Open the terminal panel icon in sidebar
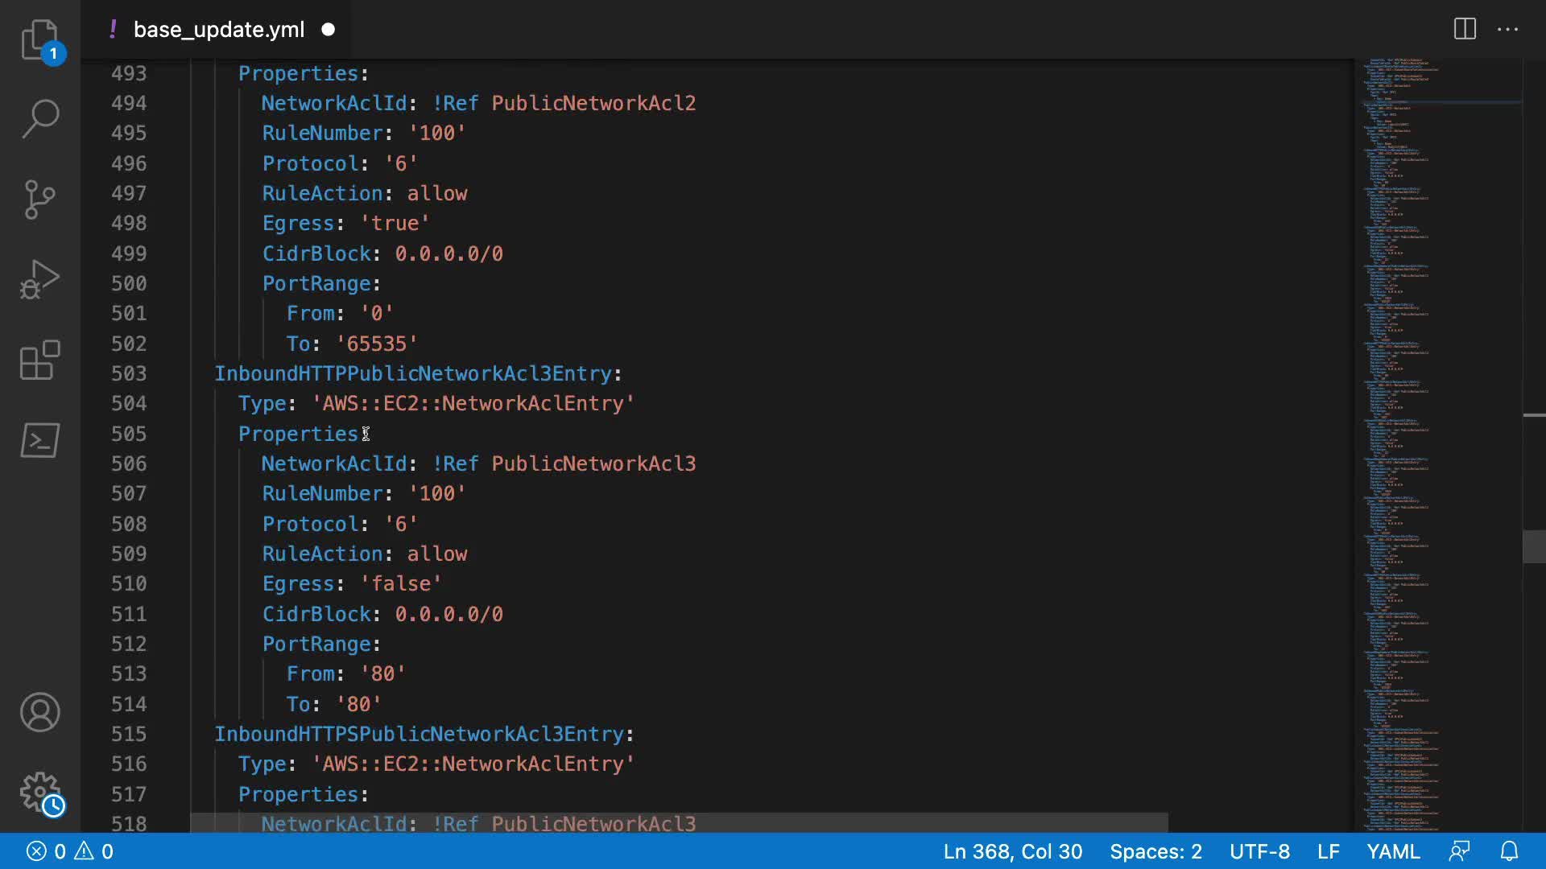This screenshot has width=1546, height=869. click(39, 441)
